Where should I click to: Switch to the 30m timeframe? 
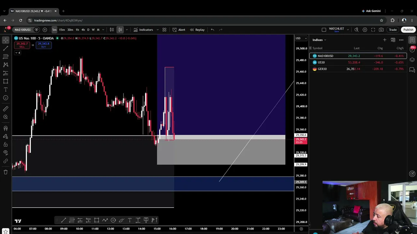point(70,30)
